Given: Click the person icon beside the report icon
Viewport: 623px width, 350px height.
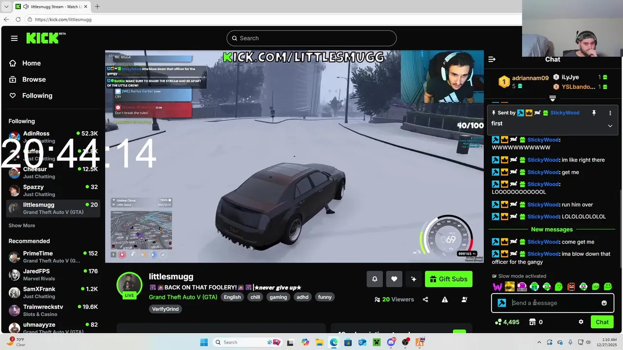Looking at the screenshot, I should click(464, 299).
